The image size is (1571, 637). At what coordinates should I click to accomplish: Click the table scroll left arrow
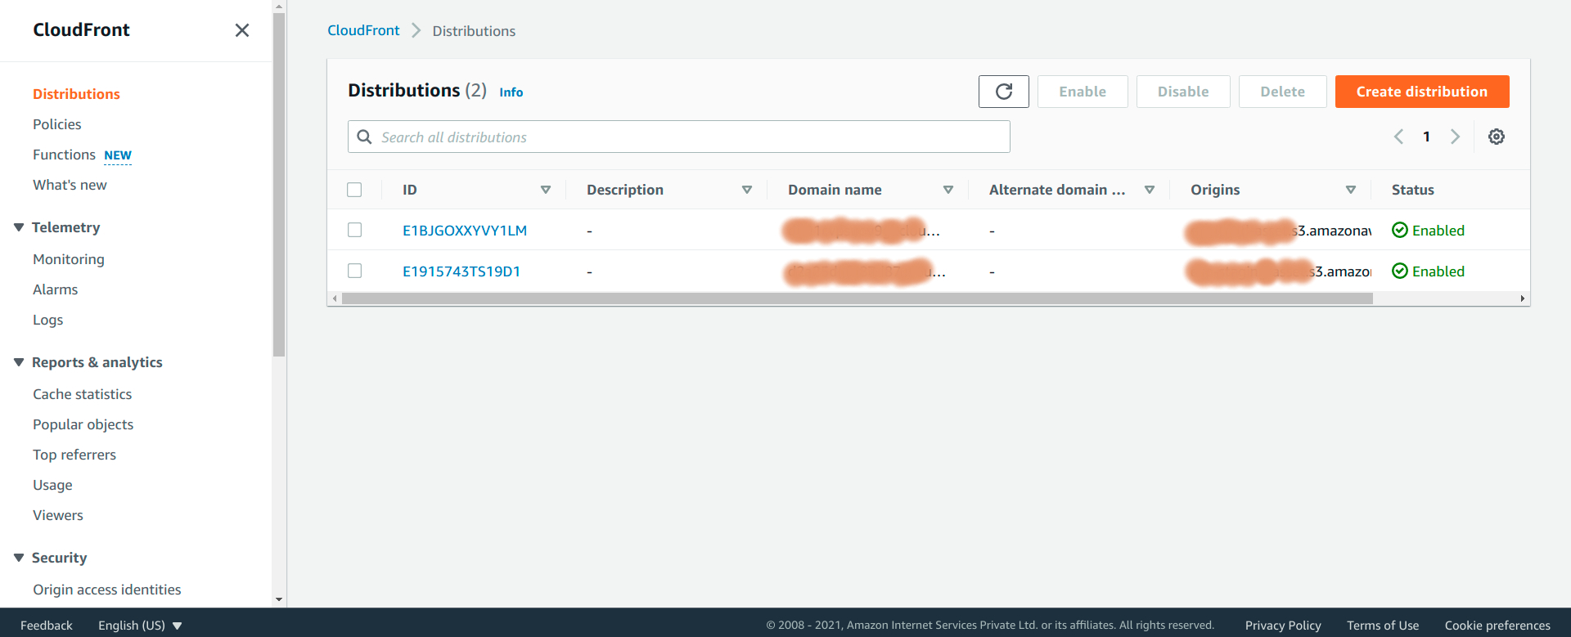pos(335,299)
